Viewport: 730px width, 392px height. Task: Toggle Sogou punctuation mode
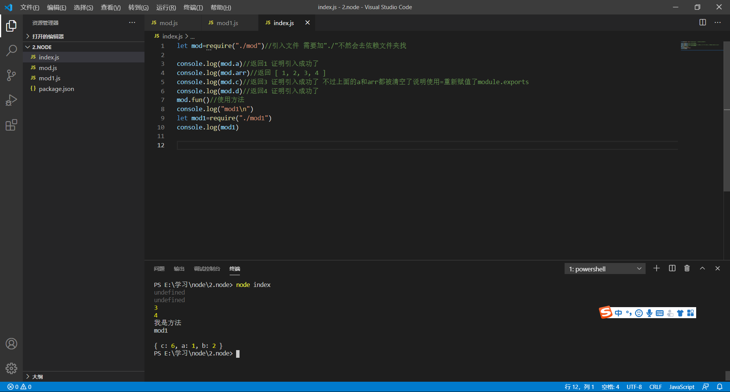click(x=628, y=313)
